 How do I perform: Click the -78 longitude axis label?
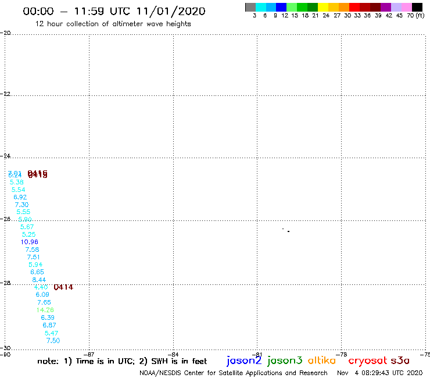pos(342,354)
